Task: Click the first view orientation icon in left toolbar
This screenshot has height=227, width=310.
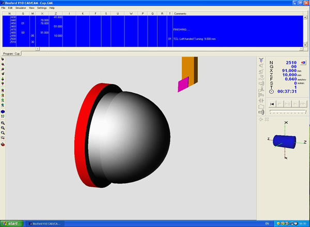Action: coord(3,59)
